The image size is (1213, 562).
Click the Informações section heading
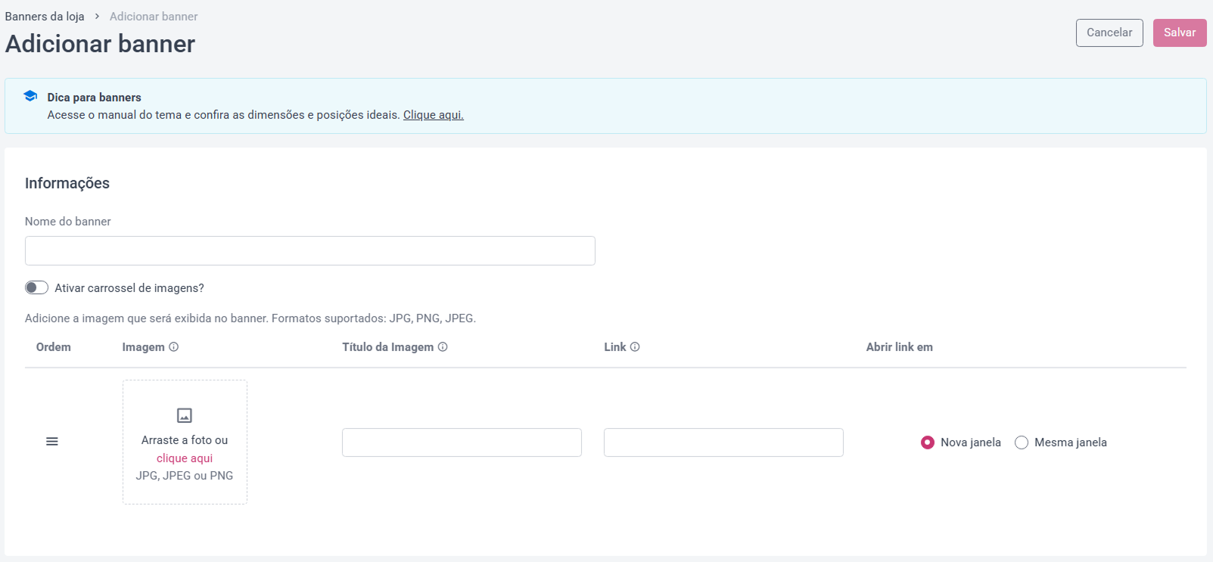click(67, 183)
